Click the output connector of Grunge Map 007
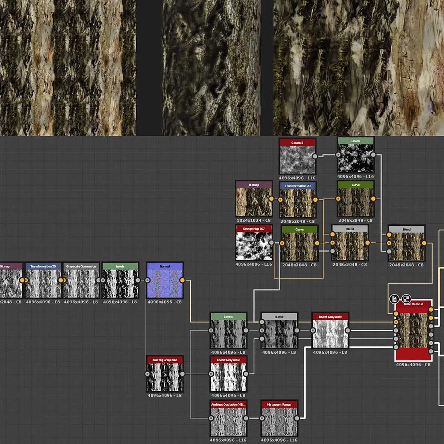 [x=271, y=242]
